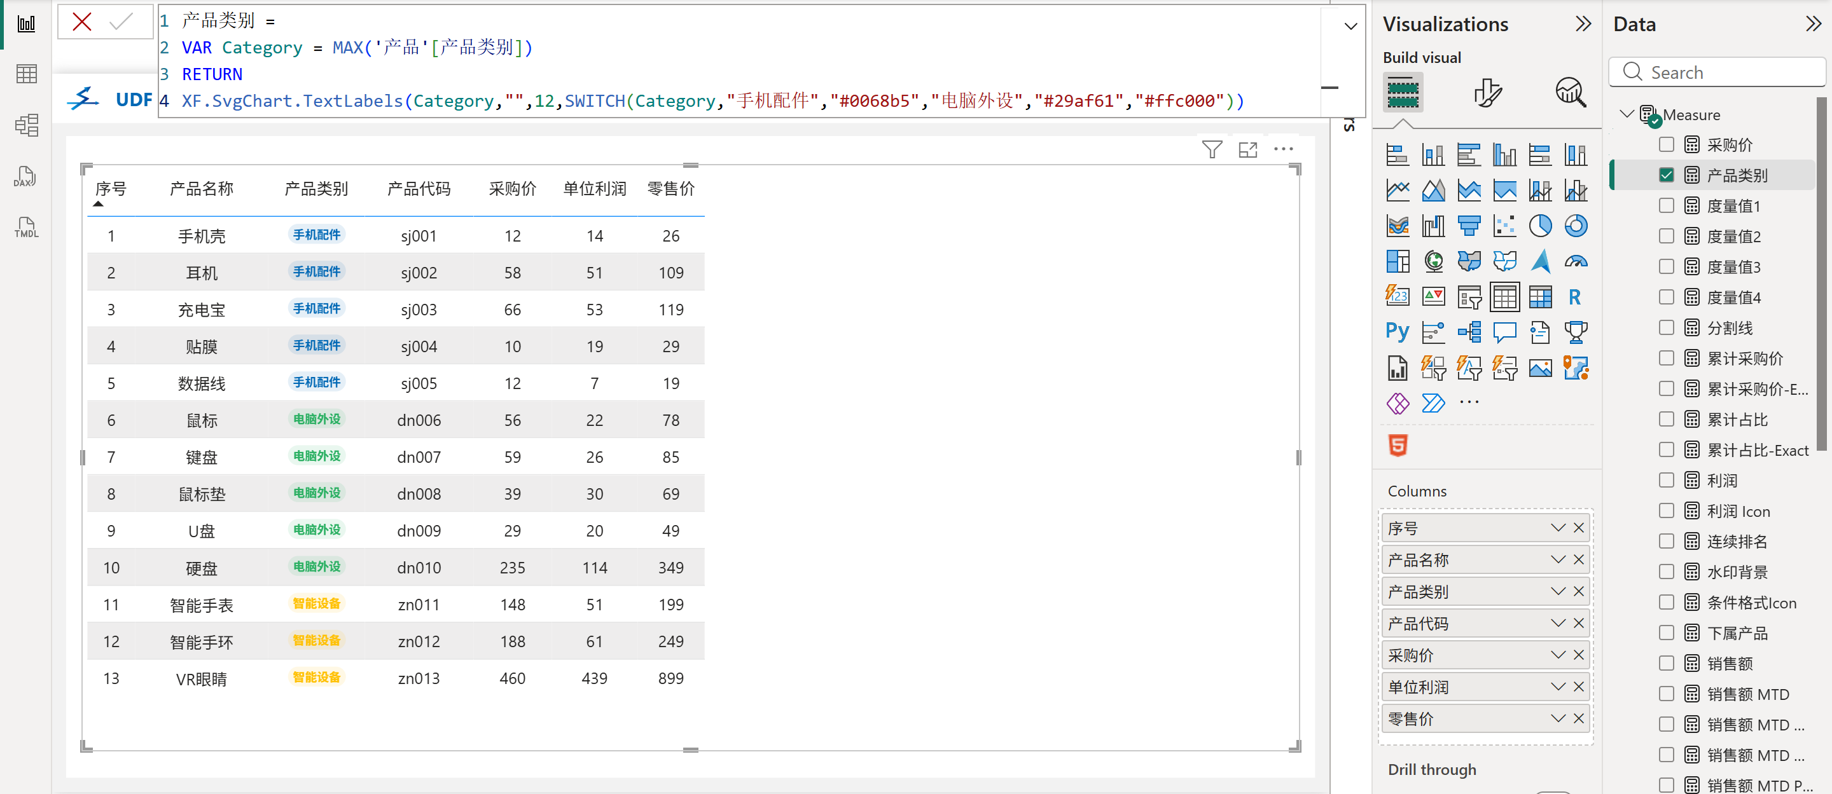This screenshot has width=1832, height=794.
Task: Sort table by 采购价 column header
Action: (512, 189)
